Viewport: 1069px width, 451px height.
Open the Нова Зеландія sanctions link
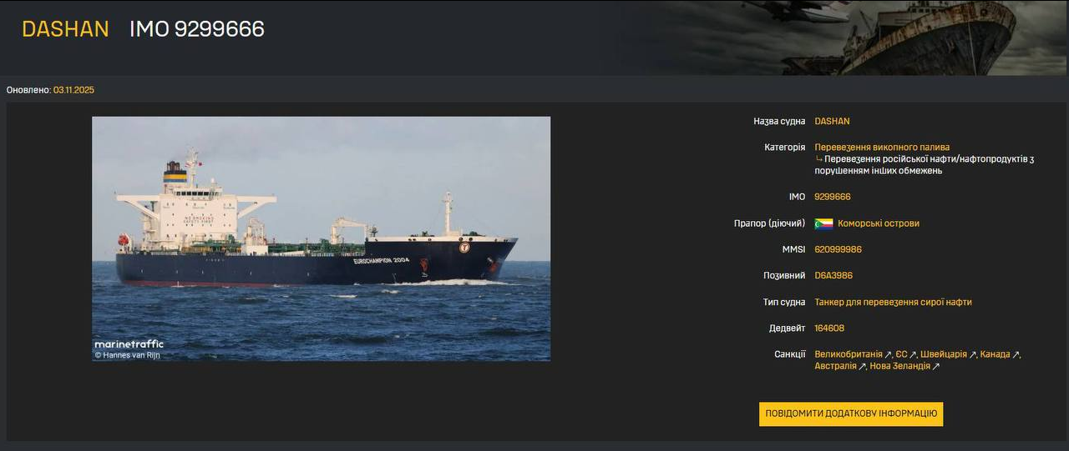point(899,366)
